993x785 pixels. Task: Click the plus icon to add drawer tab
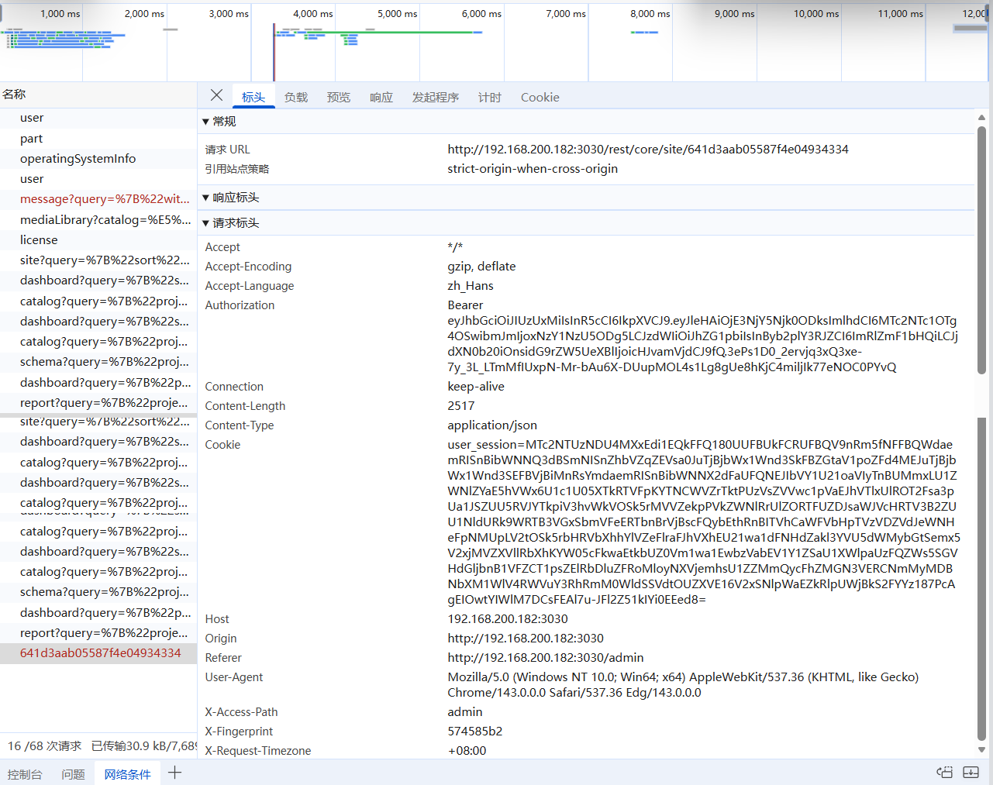pos(174,772)
